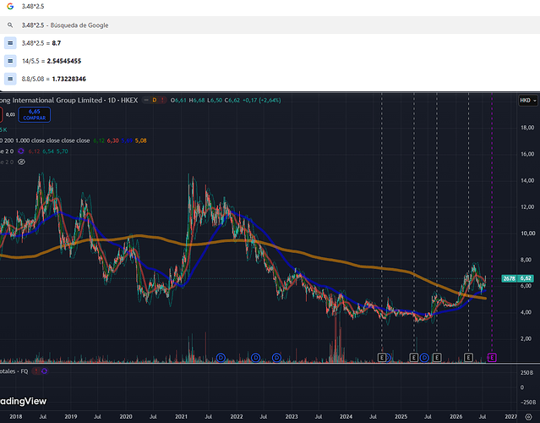Click the E earnings marker between 2026 and Jul 2026
Image resolution: width=540 pixels, height=423 pixels.
pyautogui.click(x=468, y=358)
